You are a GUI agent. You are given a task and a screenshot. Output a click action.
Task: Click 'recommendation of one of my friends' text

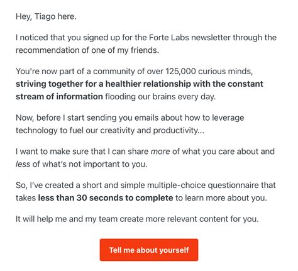click(x=87, y=50)
